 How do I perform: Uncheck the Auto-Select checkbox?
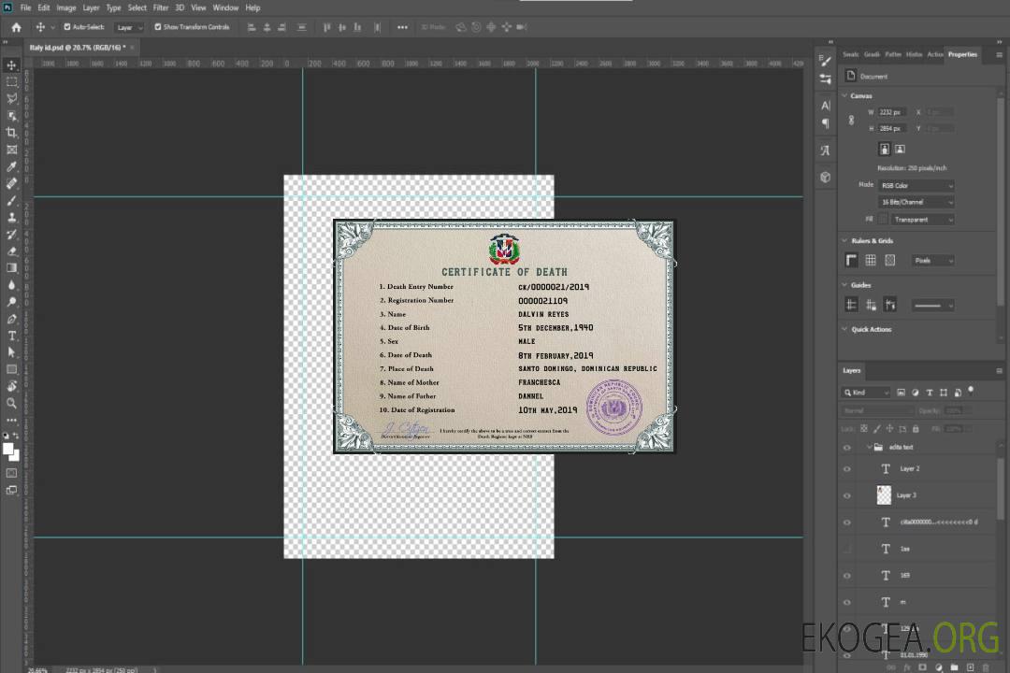point(67,27)
